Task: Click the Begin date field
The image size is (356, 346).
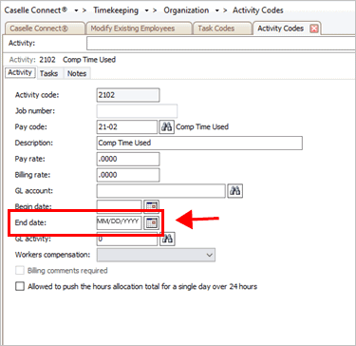Action: (120, 205)
